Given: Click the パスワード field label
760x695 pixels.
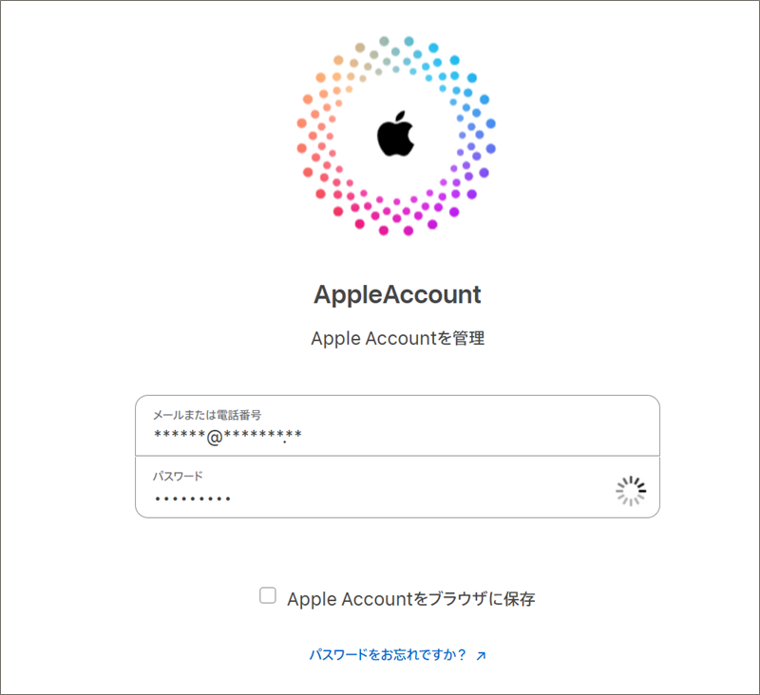Looking at the screenshot, I should [x=178, y=476].
